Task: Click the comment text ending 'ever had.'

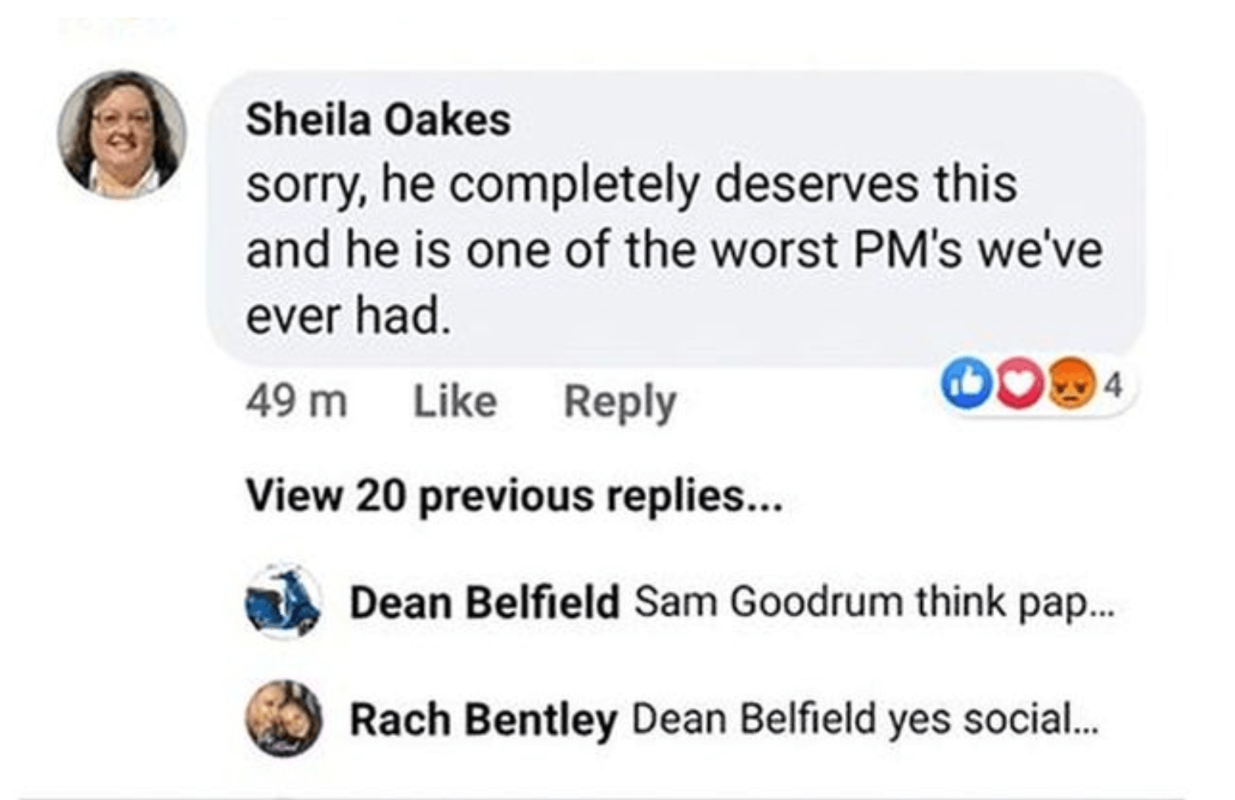Action: 348,317
